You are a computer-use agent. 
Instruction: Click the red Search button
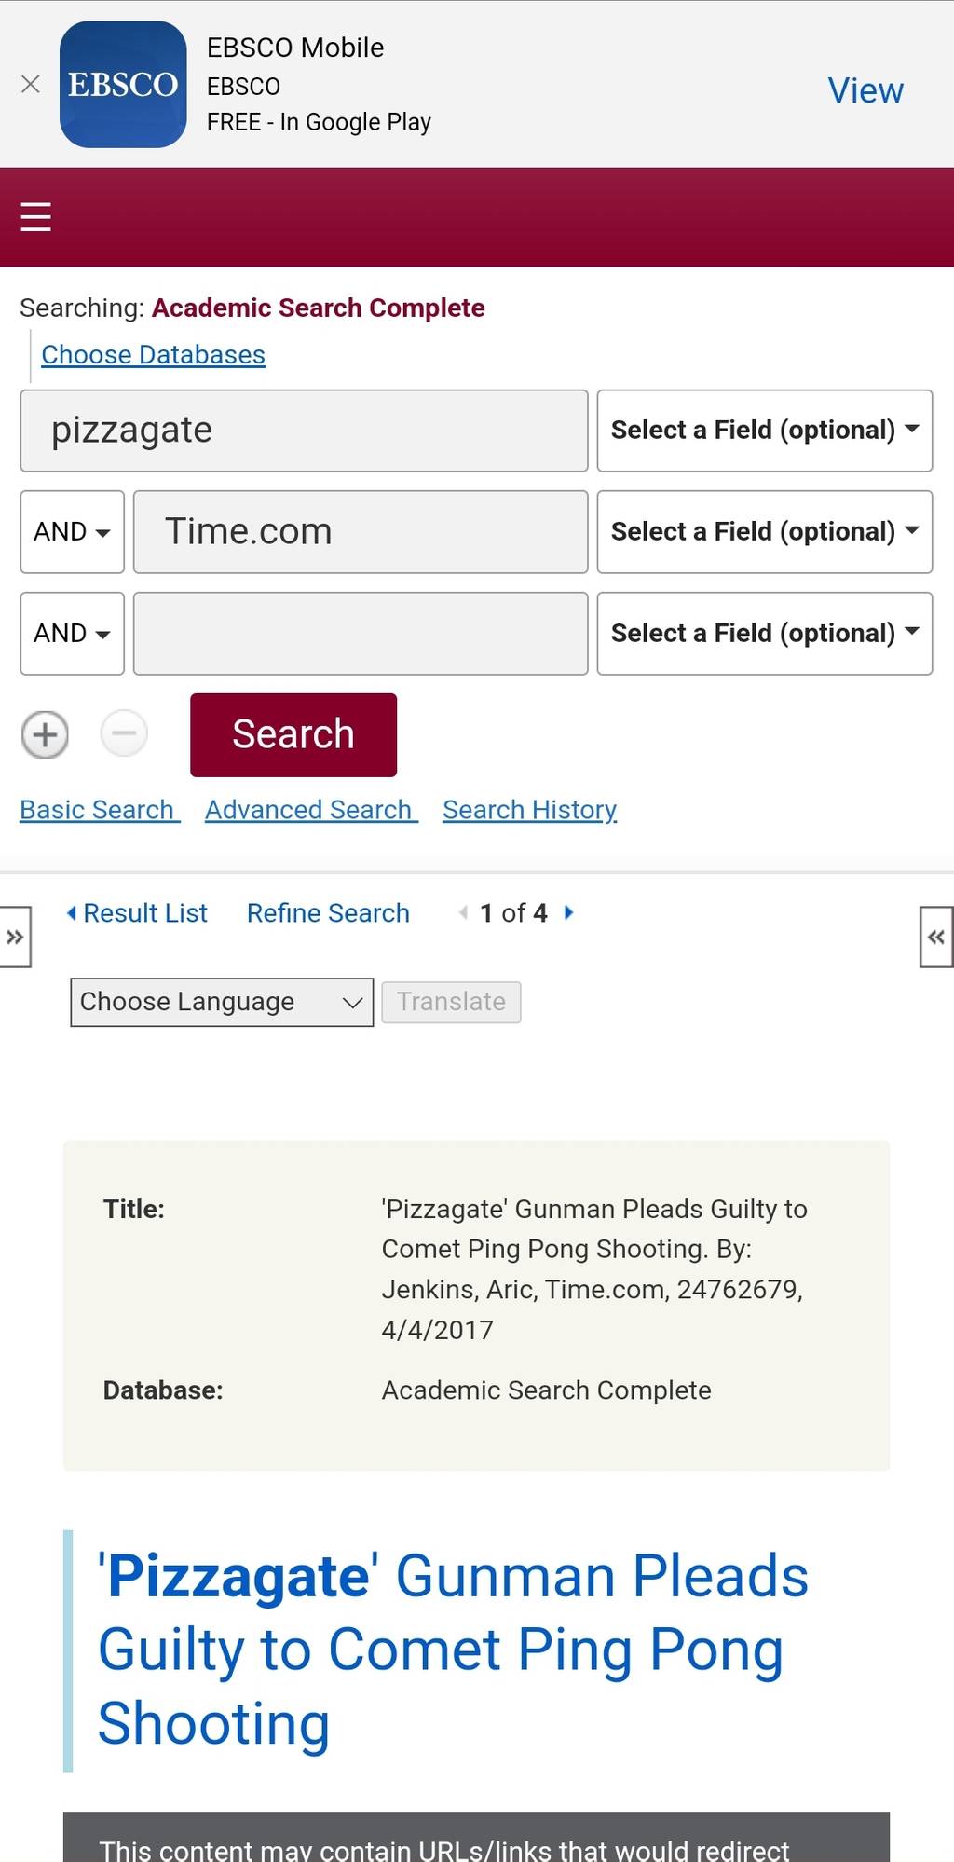pyautogui.click(x=293, y=734)
